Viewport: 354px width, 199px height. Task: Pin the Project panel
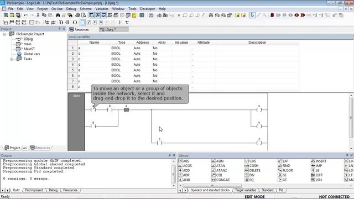point(60,29)
